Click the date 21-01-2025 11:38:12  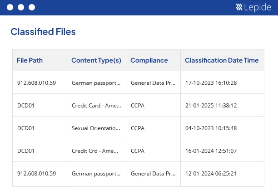211,106
